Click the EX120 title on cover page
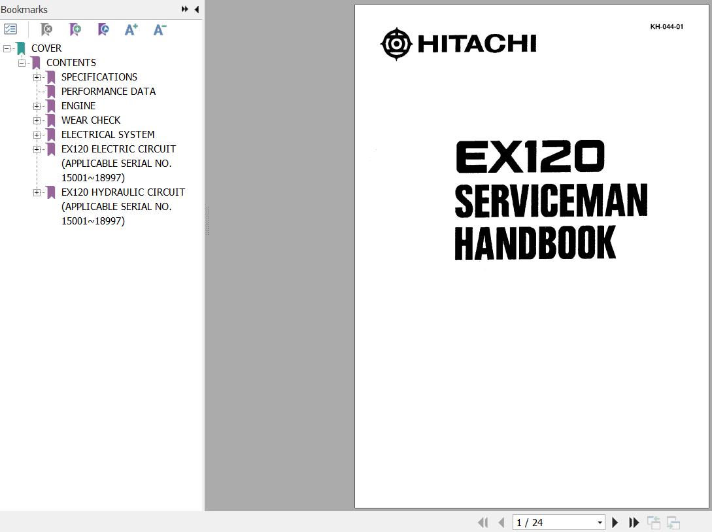712x532 pixels. [530, 156]
